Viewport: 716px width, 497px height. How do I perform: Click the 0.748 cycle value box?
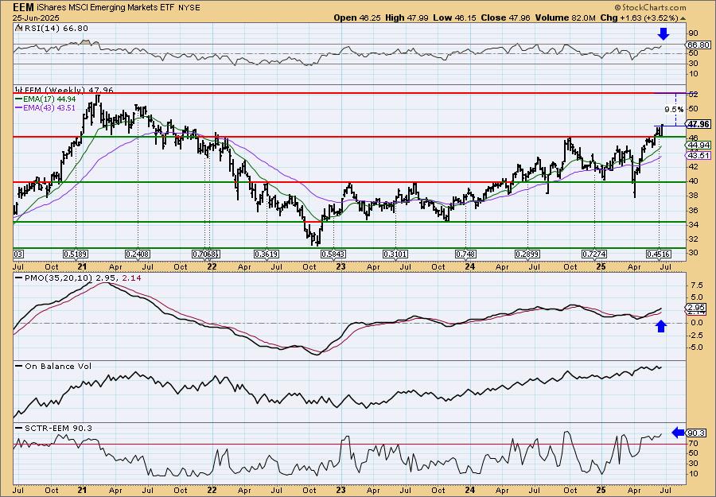coord(465,254)
